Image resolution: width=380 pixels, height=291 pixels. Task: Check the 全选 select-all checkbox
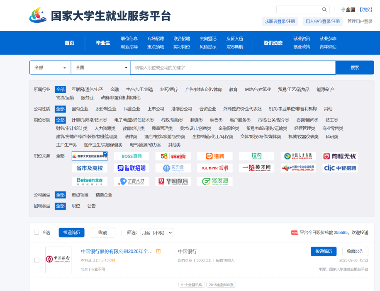(x=37, y=233)
